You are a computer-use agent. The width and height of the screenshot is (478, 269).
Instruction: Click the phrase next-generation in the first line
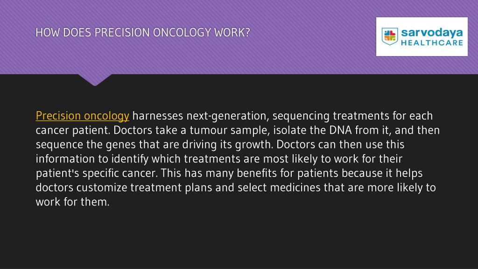coord(226,116)
